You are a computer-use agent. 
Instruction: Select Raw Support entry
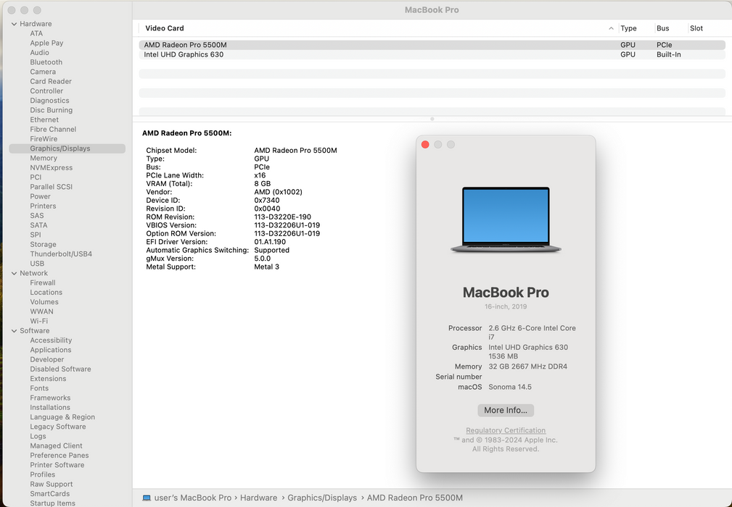click(x=52, y=484)
